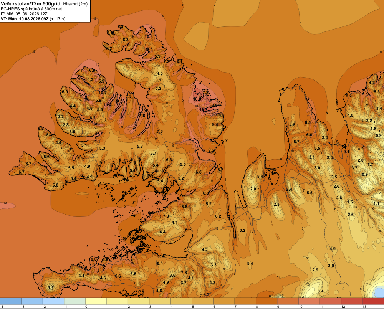Click the 2.3 temperature value on the map

(276, 204)
